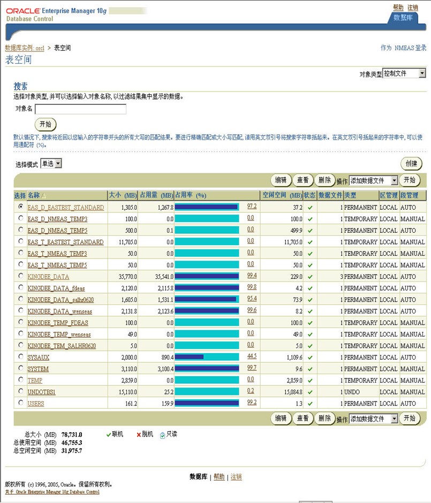431x503 pixels.
Task: Open the 对象类型 dropdown showing 控制文件
Action: click(404, 73)
